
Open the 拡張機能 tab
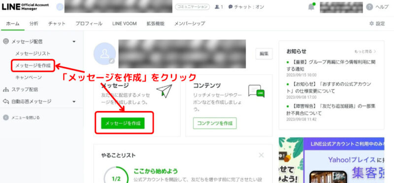point(156,24)
